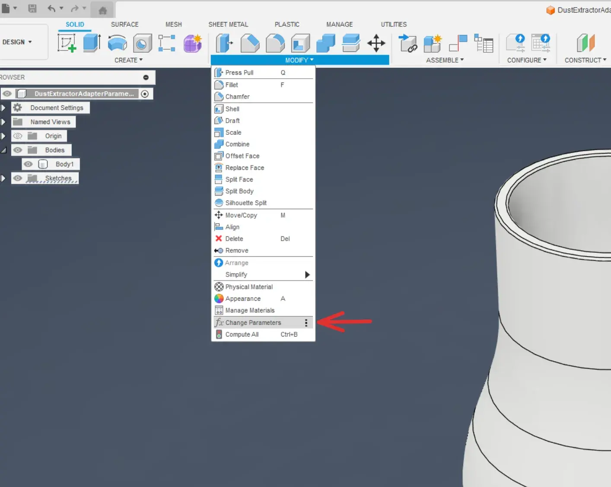This screenshot has width=611, height=487.
Task: Choose Split Body menu entry
Action: [x=263, y=191]
